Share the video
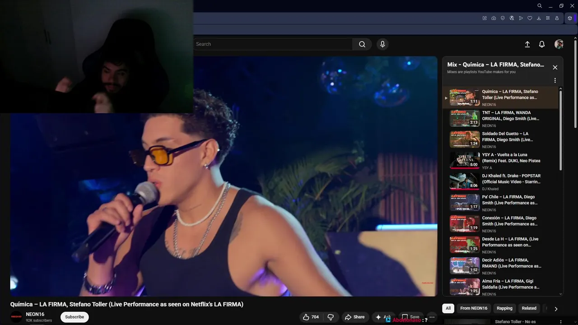The image size is (578, 325). click(x=355, y=317)
